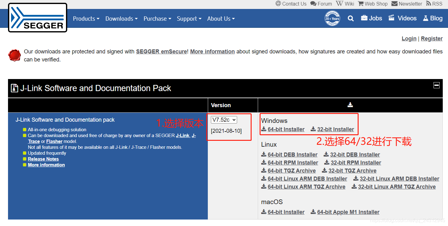Open the Newsletter link
The width and height of the screenshot is (448, 226).
(407, 4)
